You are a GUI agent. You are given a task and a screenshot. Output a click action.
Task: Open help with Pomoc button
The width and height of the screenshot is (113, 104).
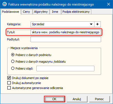[x=99, y=99]
